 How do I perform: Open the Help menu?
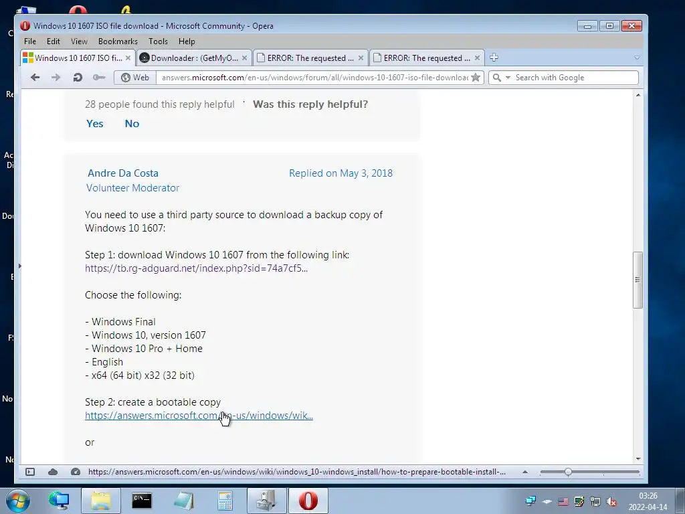tap(187, 41)
